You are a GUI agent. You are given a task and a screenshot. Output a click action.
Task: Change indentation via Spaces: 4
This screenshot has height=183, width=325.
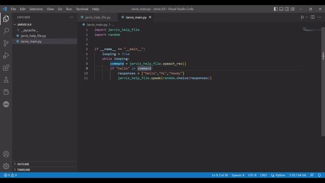click(238, 175)
